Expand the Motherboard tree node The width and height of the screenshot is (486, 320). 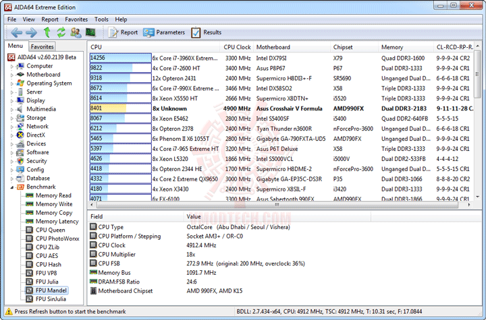(x=12, y=75)
